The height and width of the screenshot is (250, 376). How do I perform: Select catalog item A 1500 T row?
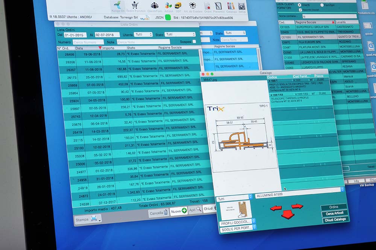tap(299, 85)
